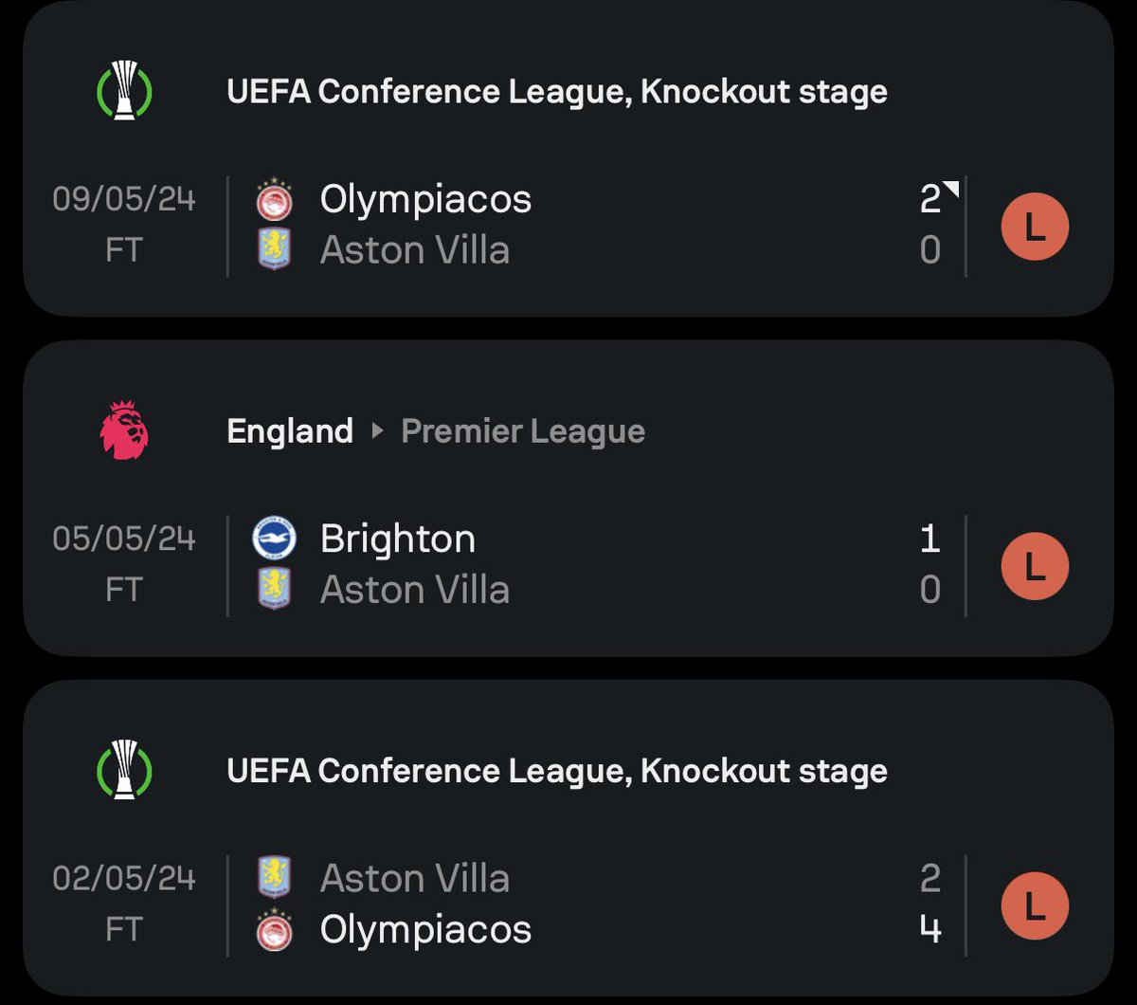Click the Aston Villa crest in the 09/05/24 match
The image size is (1137, 1005).
coord(275,250)
